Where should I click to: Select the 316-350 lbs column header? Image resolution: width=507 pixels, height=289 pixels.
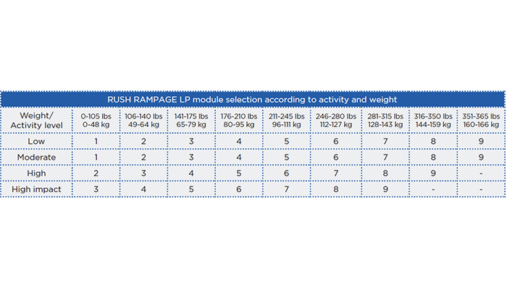pyautogui.click(x=432, y=118)
